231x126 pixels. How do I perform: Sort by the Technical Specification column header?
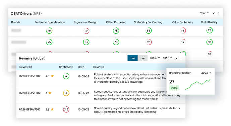pos(50,22)
